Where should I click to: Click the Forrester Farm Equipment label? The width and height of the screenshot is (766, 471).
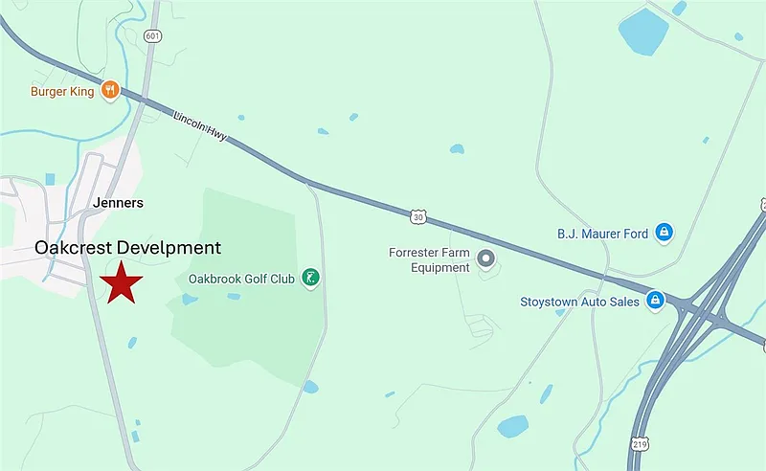429,260
